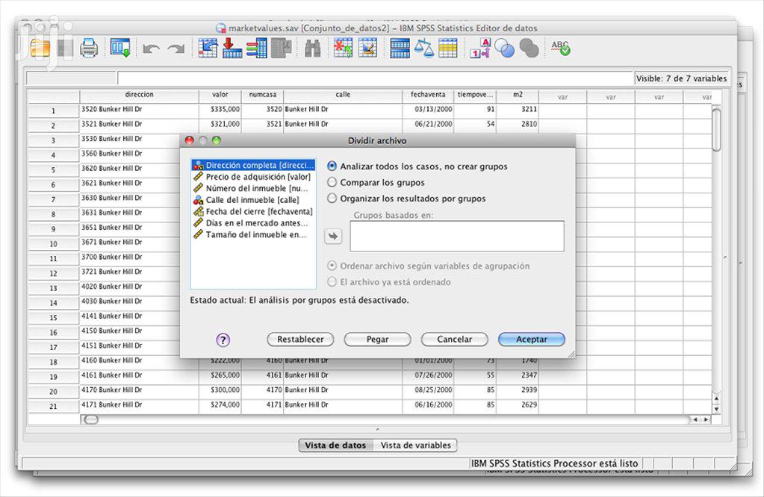This screenshot has height=497, width=764.
Task: Select 'Analizar todos los casos' radio option
Action: [332, 166]
